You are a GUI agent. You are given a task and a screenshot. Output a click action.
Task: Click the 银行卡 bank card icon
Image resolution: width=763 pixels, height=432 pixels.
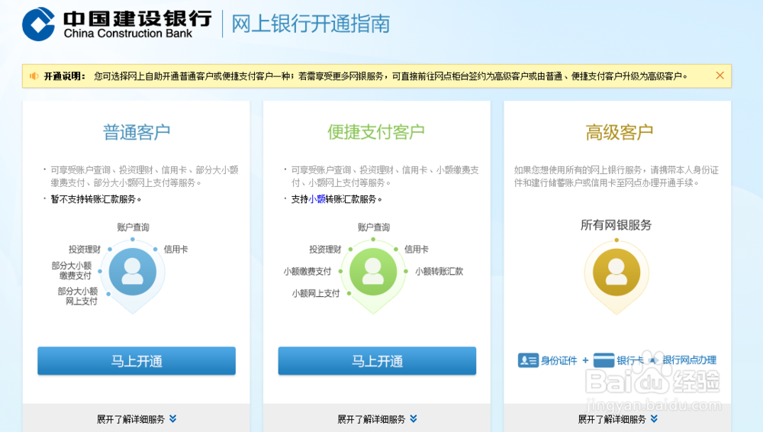pyautogui.click(x=604, y=360)
